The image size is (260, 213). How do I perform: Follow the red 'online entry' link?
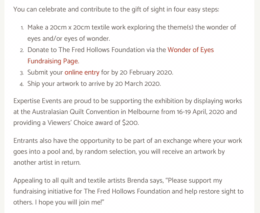pos(82,72)
